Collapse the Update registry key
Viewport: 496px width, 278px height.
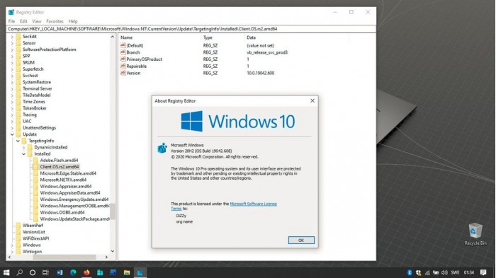coord(12,134)
